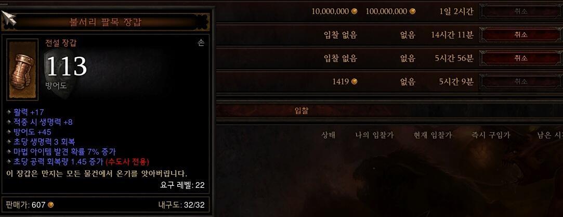Cancel the auction with 14시간 11분 remaining
563x217 pixels.
coord(520,35)
